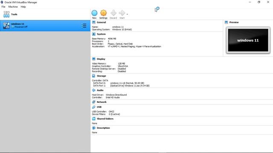Viewport: 273px width, 153px height.
Task: Click the windows 11 preview thumbnail
Action: click(248, 40)
